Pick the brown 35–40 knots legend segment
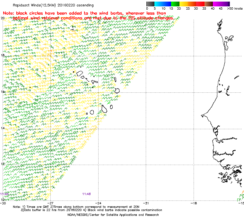244x220 pixels. click(x=209, y=4)
